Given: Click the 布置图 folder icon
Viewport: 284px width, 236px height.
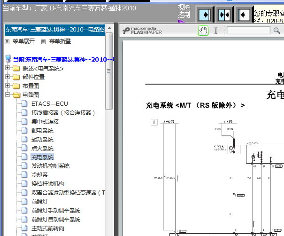Looking at the screenshot, I should 16,86.
